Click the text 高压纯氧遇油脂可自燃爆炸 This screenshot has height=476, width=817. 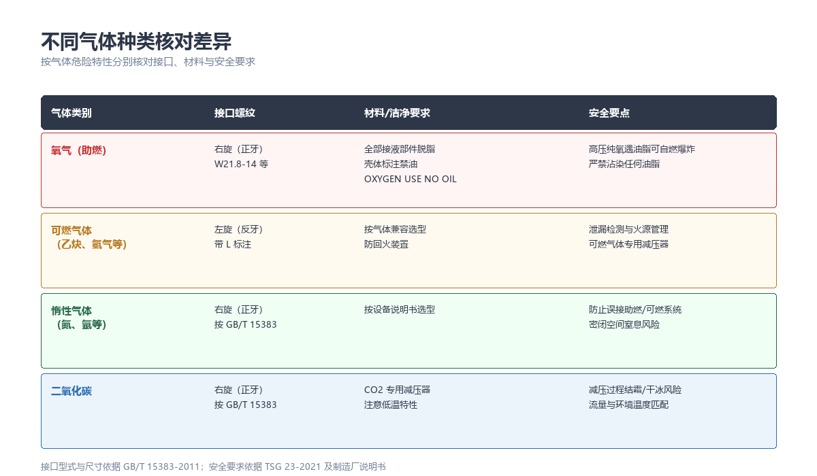642,149
